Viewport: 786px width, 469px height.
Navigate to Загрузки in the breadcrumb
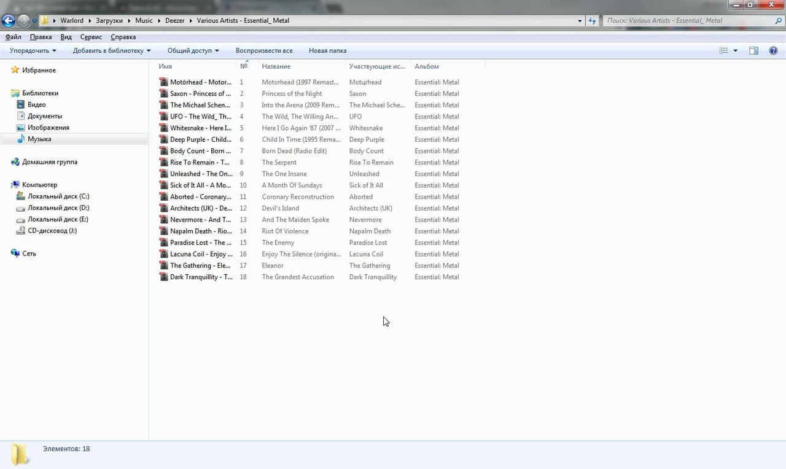click(x=109, y=21)
